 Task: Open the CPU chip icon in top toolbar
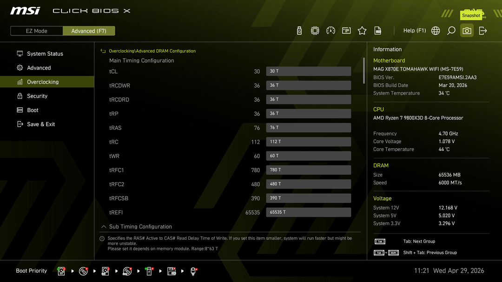pos(315,31)
